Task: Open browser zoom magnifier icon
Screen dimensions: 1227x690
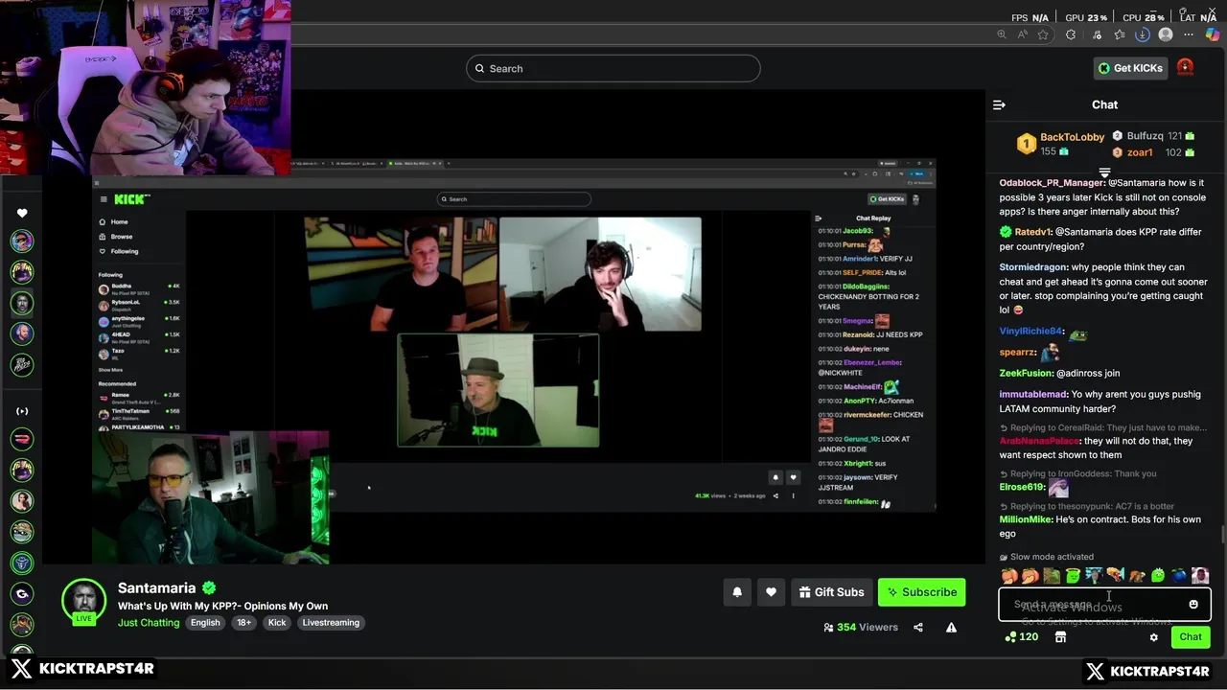Action: (1002, 34)
